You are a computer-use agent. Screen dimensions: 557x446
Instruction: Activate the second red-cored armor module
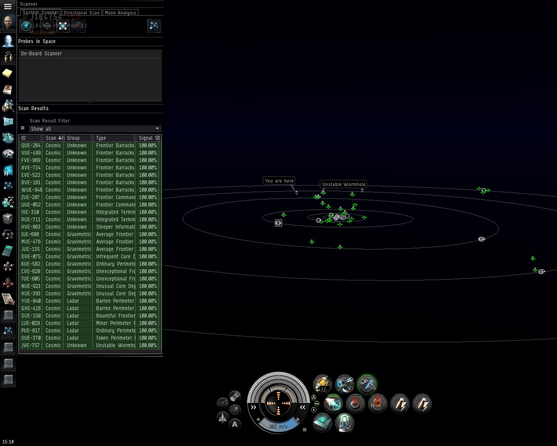[x=378, y=403]
